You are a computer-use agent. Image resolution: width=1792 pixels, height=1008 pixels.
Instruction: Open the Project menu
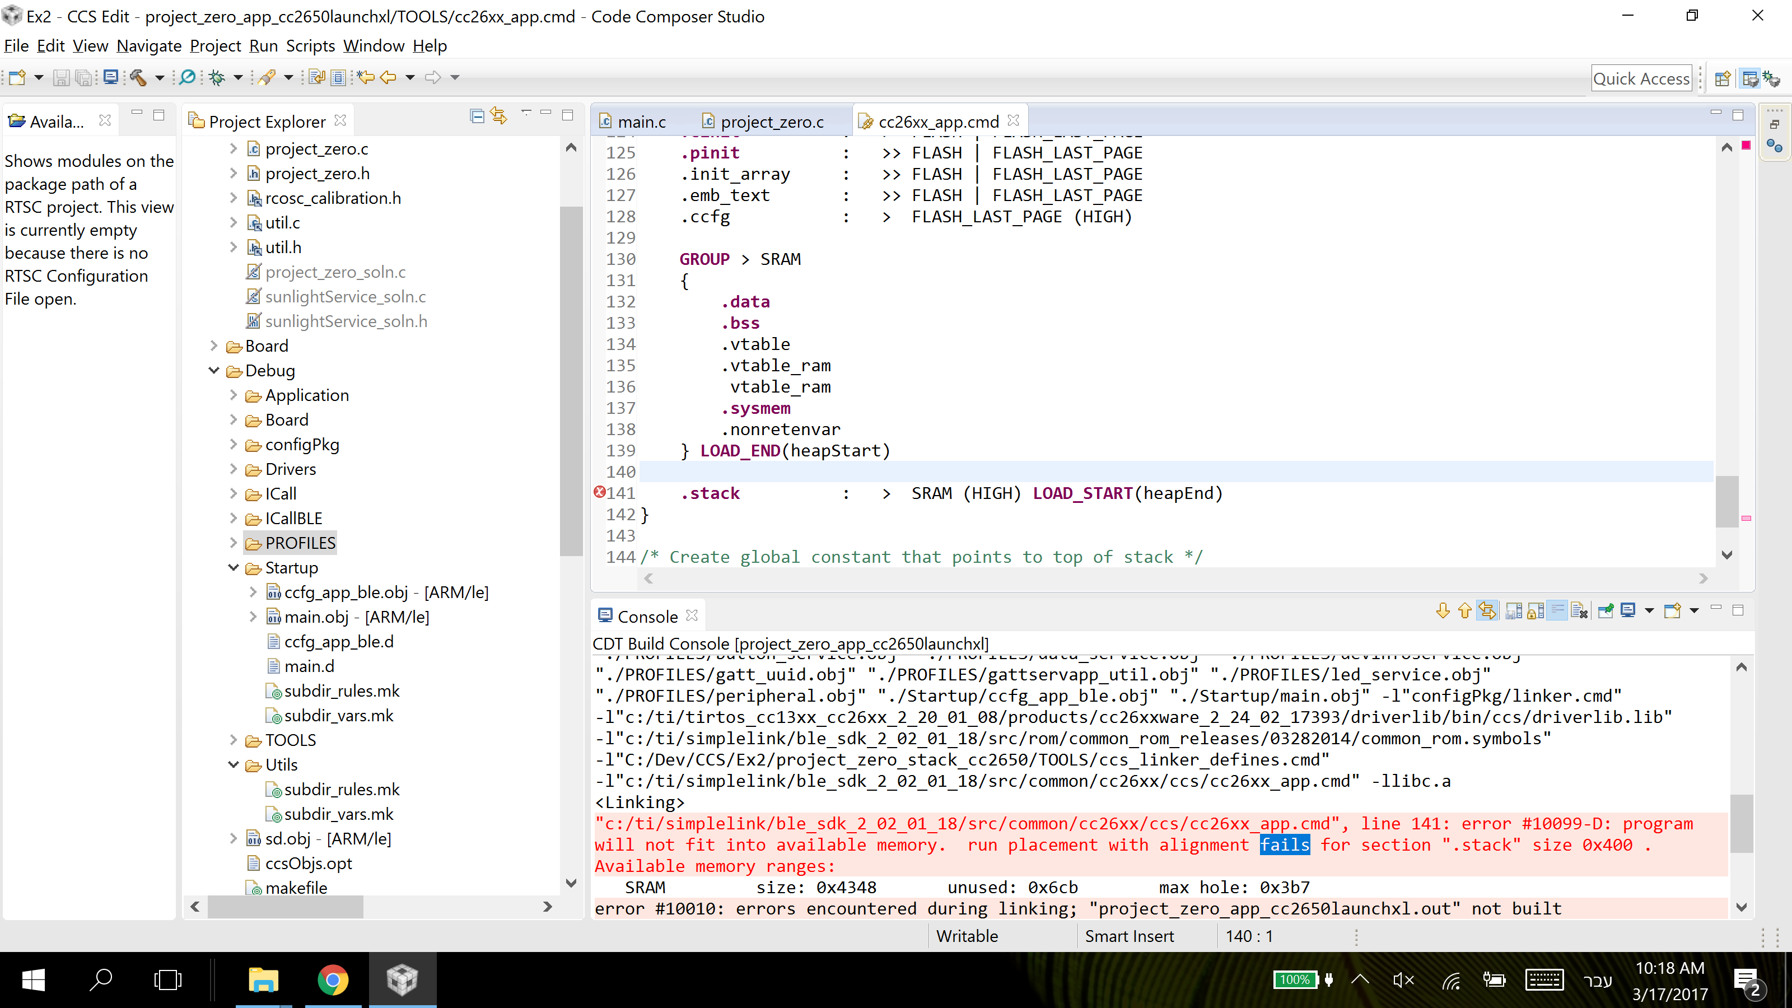(x=215, y=46)
